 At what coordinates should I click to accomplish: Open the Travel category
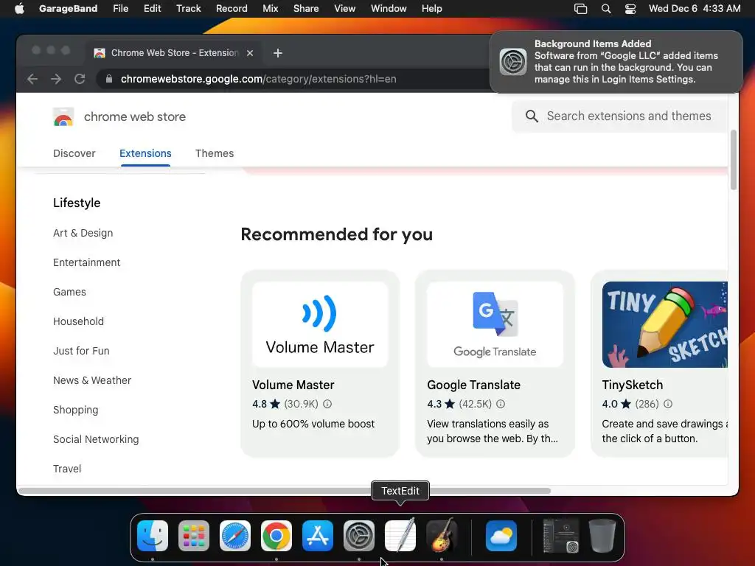pos(67,469)
